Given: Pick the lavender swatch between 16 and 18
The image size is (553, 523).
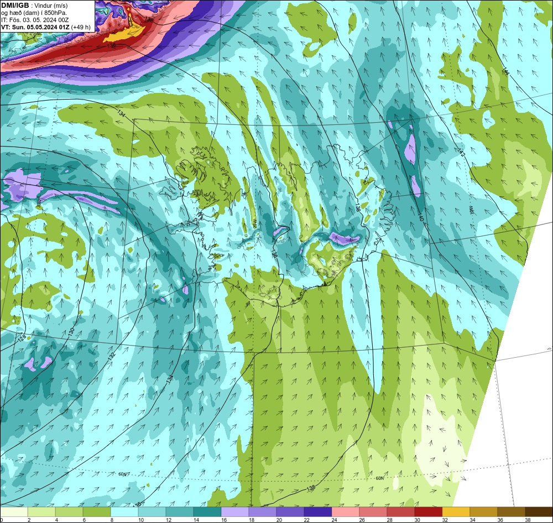Looking at the screenshot, I should pos(235,512).
